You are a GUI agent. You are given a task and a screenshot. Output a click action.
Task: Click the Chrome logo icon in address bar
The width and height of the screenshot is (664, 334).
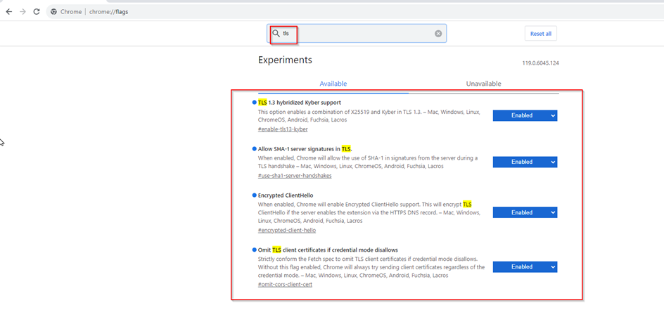click(x=53, y=12)
